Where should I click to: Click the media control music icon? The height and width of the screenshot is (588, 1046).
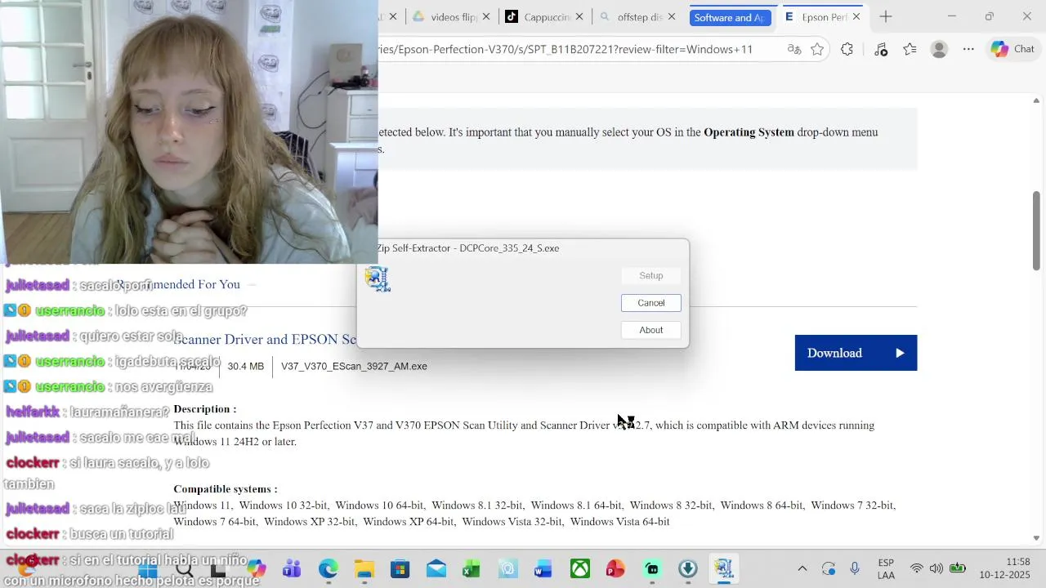[x=880, y=49]
